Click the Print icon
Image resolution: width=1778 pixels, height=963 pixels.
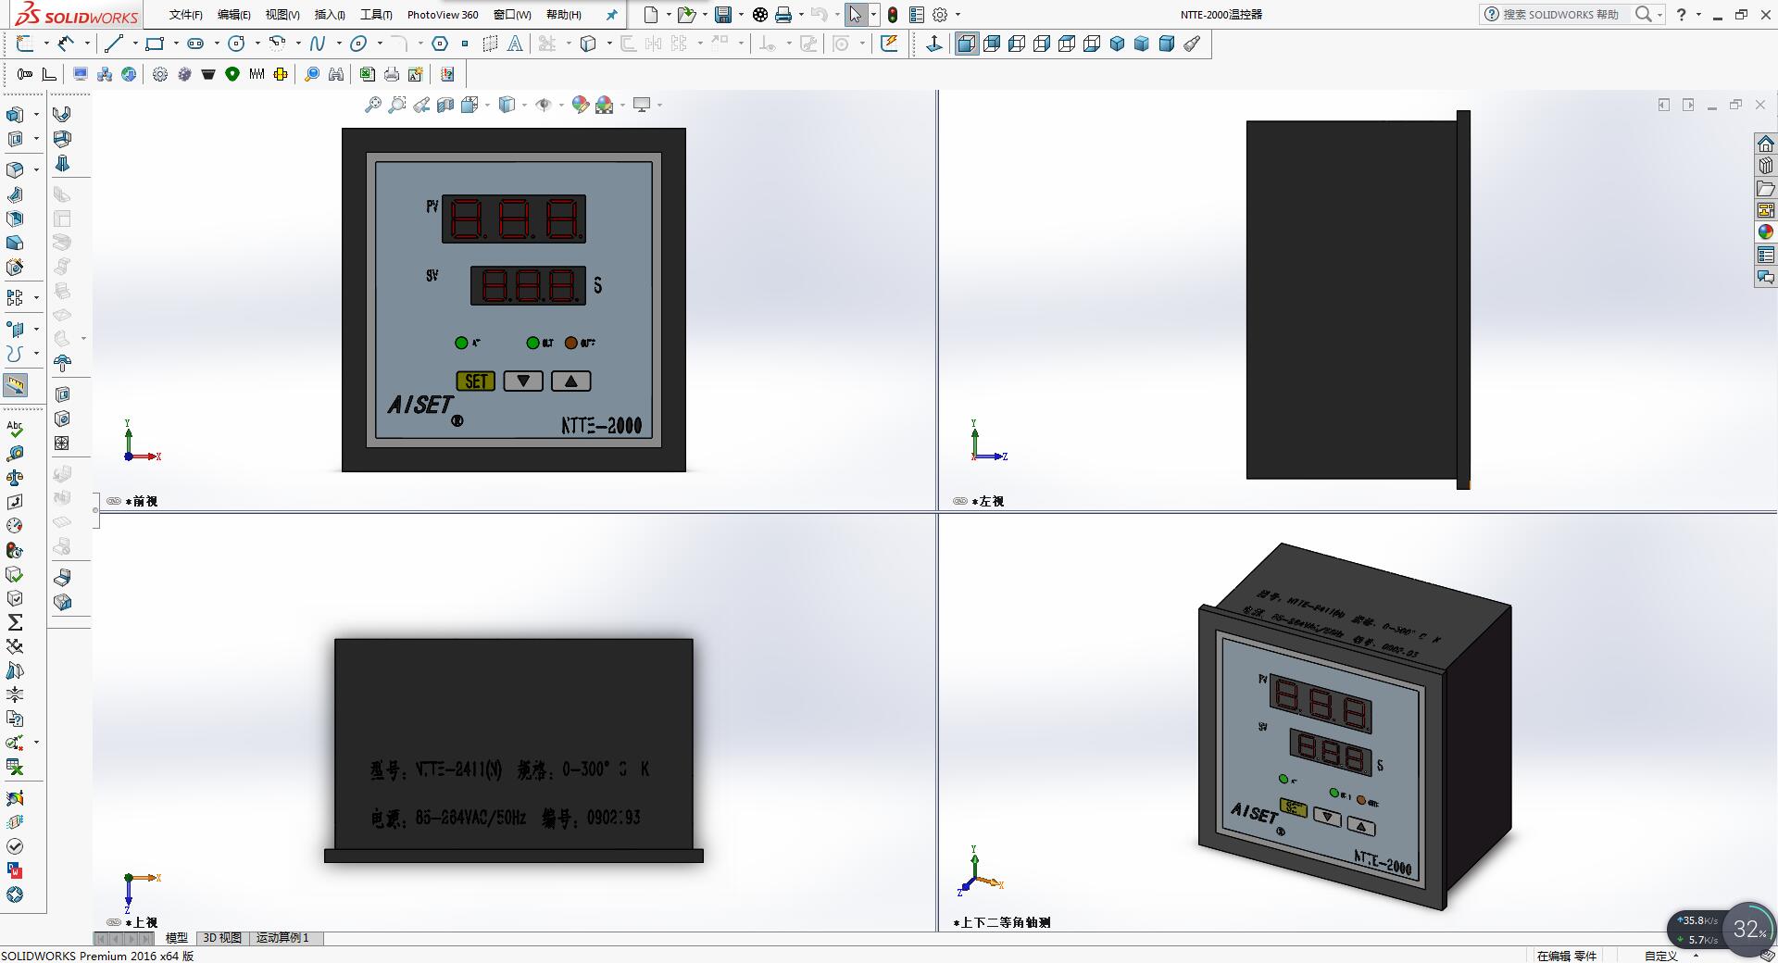tap(783, 14)
